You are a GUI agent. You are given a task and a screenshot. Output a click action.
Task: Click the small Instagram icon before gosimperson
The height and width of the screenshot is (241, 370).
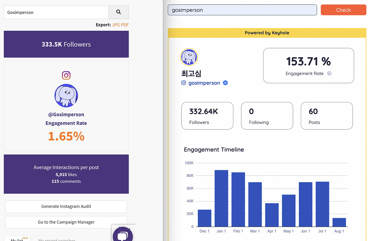pos(184,83)
